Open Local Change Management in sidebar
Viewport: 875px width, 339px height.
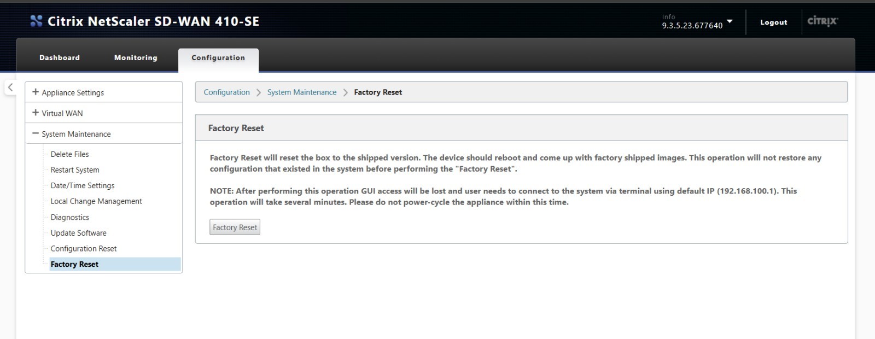[96, 201]
